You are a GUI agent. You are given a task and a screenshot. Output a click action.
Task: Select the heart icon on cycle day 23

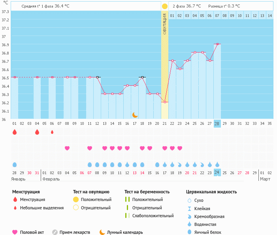180,148
